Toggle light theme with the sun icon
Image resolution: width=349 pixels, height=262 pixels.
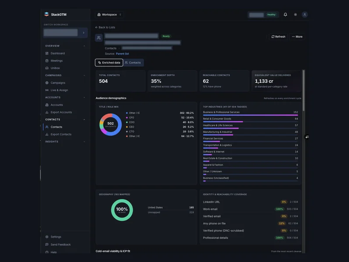pyautogui.click(x=295, y=14)
